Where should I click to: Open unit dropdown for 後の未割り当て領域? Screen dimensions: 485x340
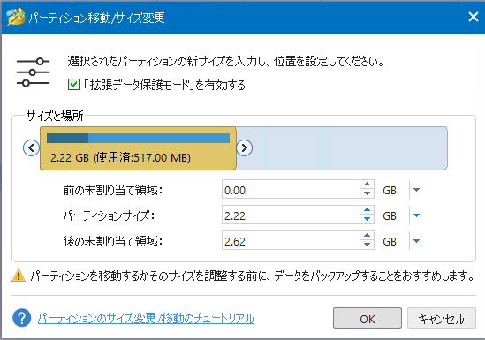(416, 241)
